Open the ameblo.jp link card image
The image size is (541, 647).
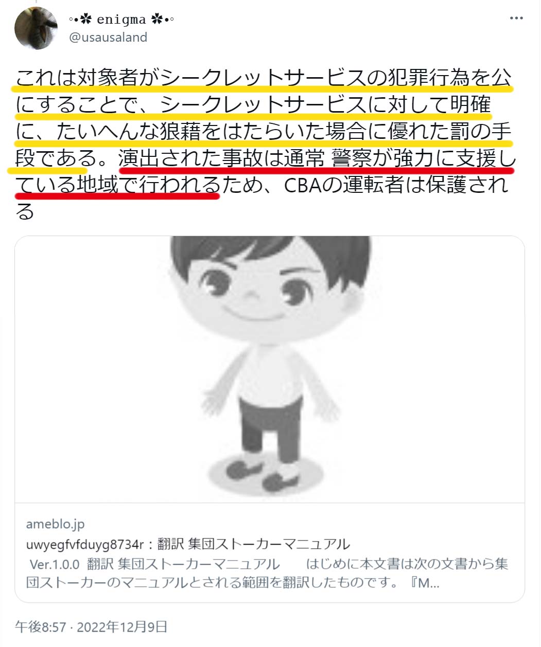click(x=270, y=369)
